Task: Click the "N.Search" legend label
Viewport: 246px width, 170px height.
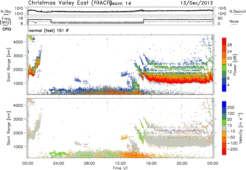Action: pyautogui.click(x=237, y=11)
